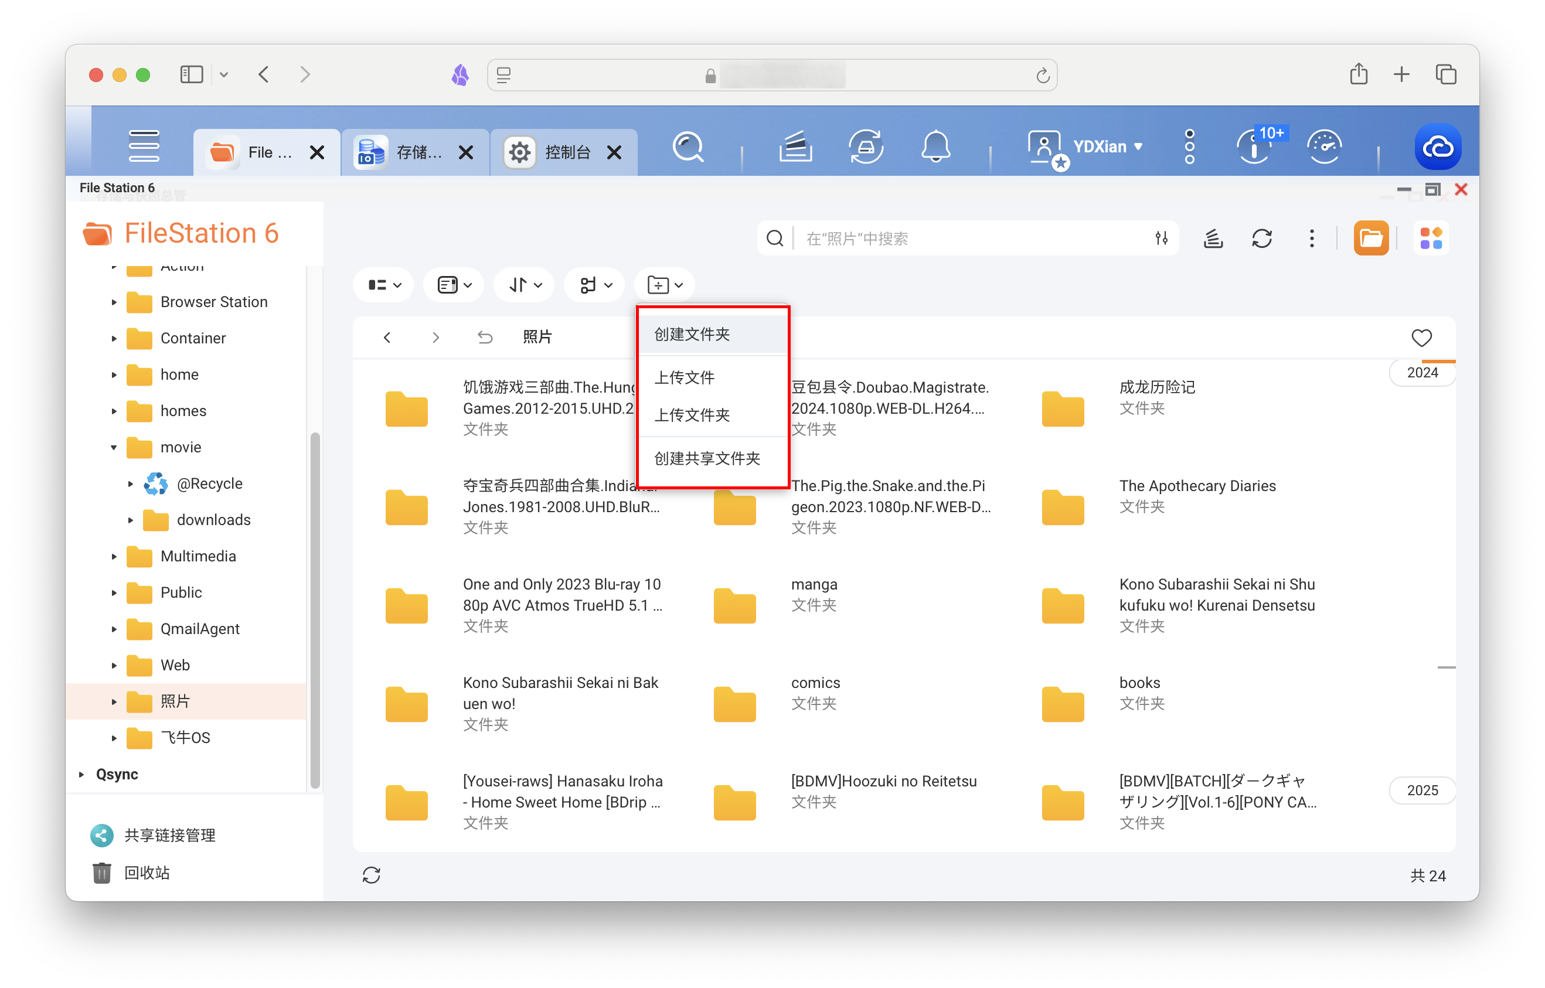Expand the Qsync section
1545x988 pixels.
coord(81,774)
